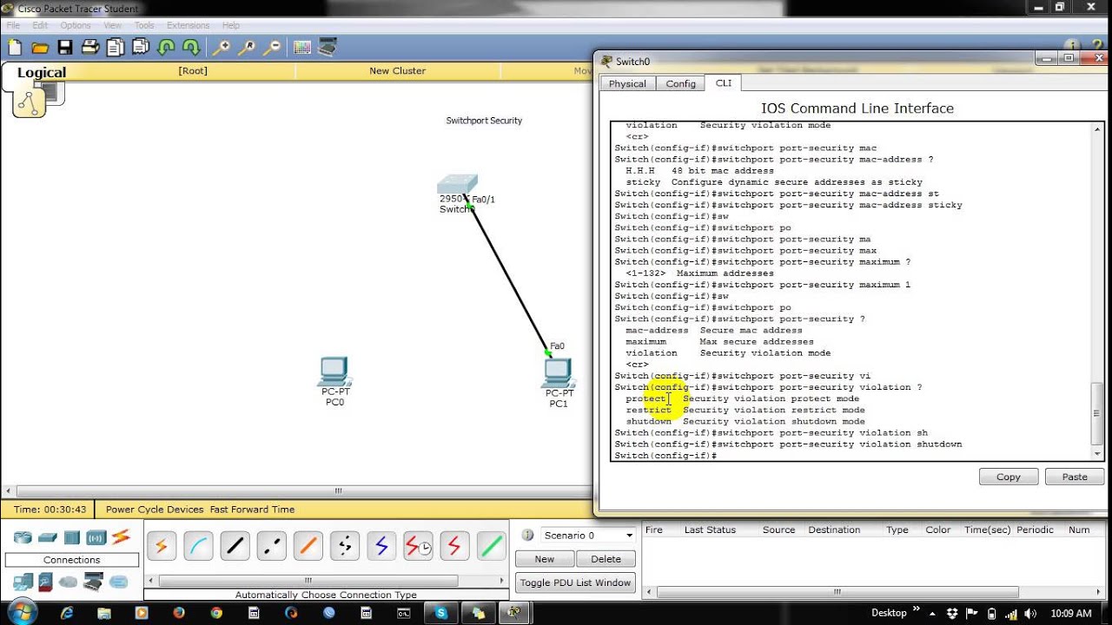Switch to the CLI tab in Switch0

pyautogui.click(x=723, y=82)
